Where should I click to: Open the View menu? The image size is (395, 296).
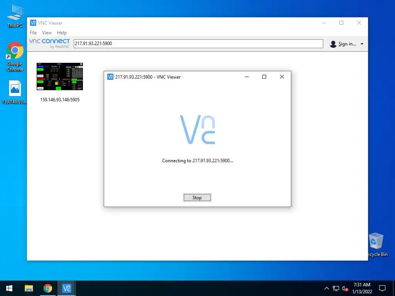coord(47,33)
